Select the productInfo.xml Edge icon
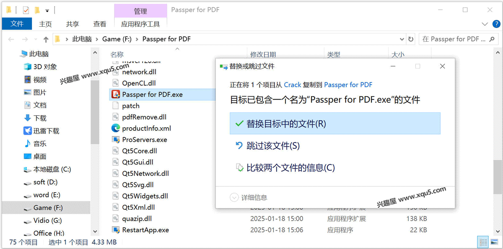The image size is (503, 249). click(x=116, y=128)
